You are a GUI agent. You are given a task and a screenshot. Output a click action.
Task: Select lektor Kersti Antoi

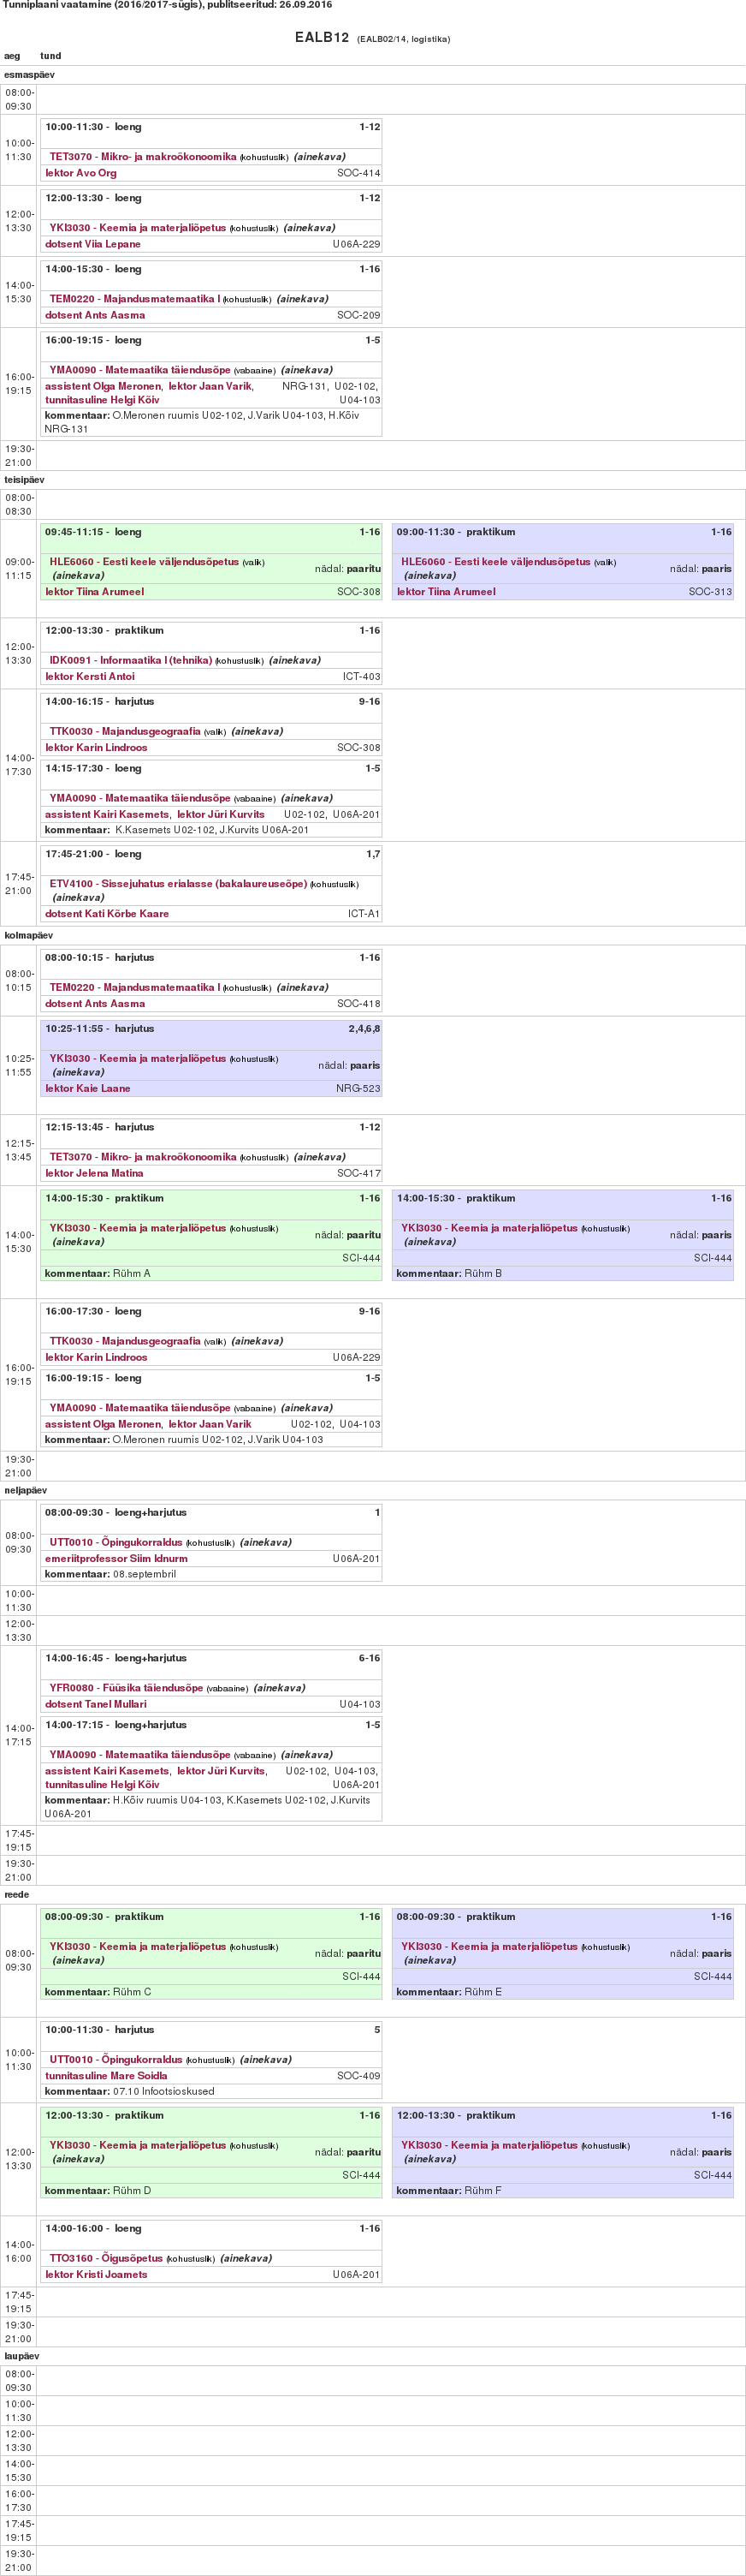[x=90, y=676]
